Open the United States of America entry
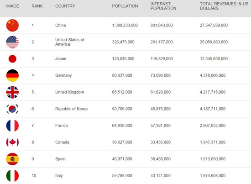Screen dimensions: 251x184 70,42
